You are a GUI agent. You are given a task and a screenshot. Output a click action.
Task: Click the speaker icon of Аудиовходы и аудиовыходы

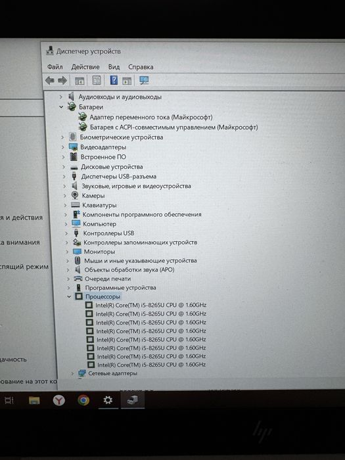point(71,96)
